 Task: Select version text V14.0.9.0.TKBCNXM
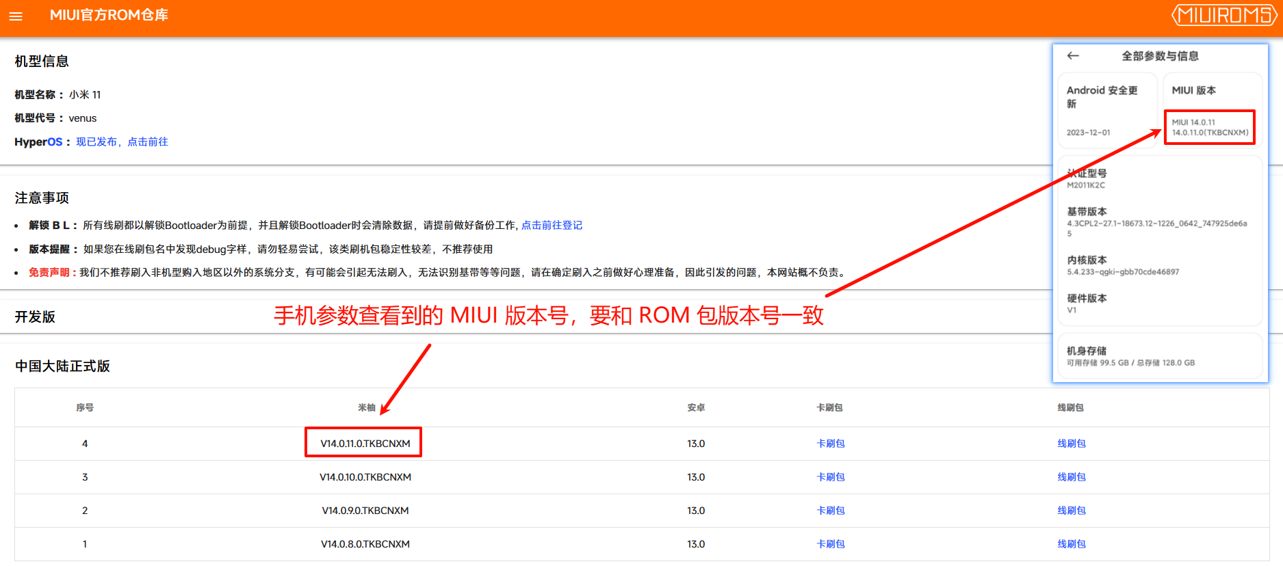tap(365, 511)
